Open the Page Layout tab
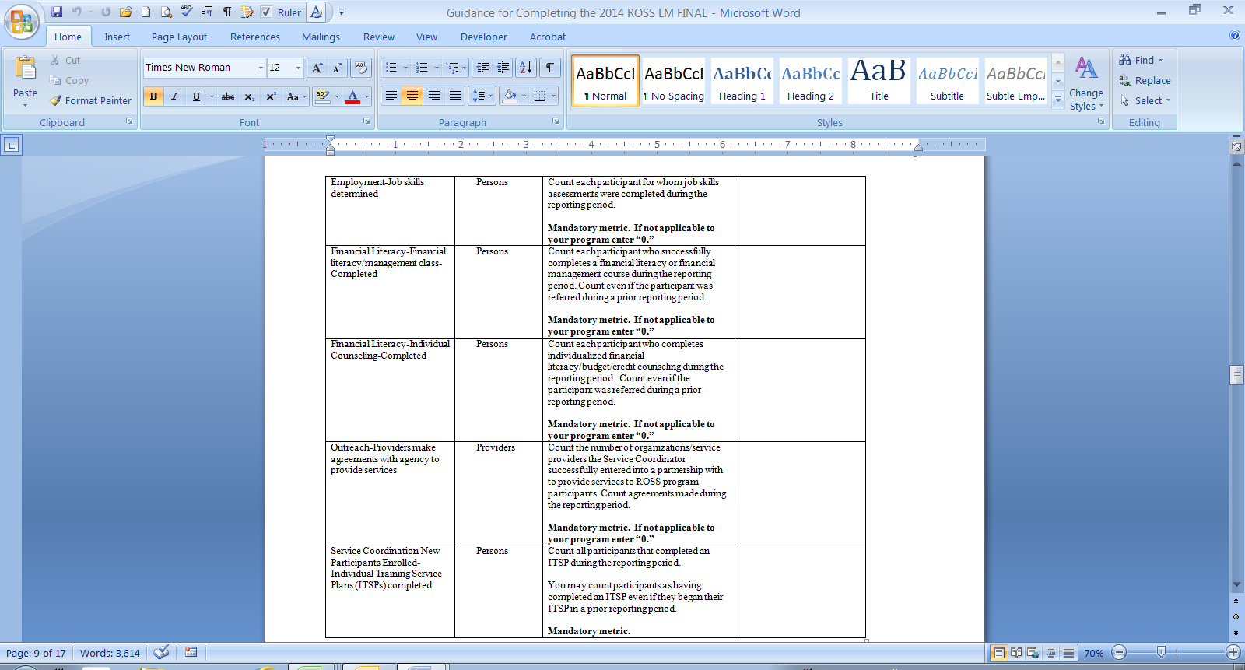Image resolution: width=1245 pixels, height=670 pixels. coord(180,37)
